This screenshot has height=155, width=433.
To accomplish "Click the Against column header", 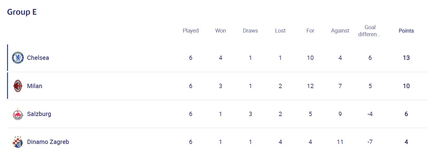I will tap(340, 31).
